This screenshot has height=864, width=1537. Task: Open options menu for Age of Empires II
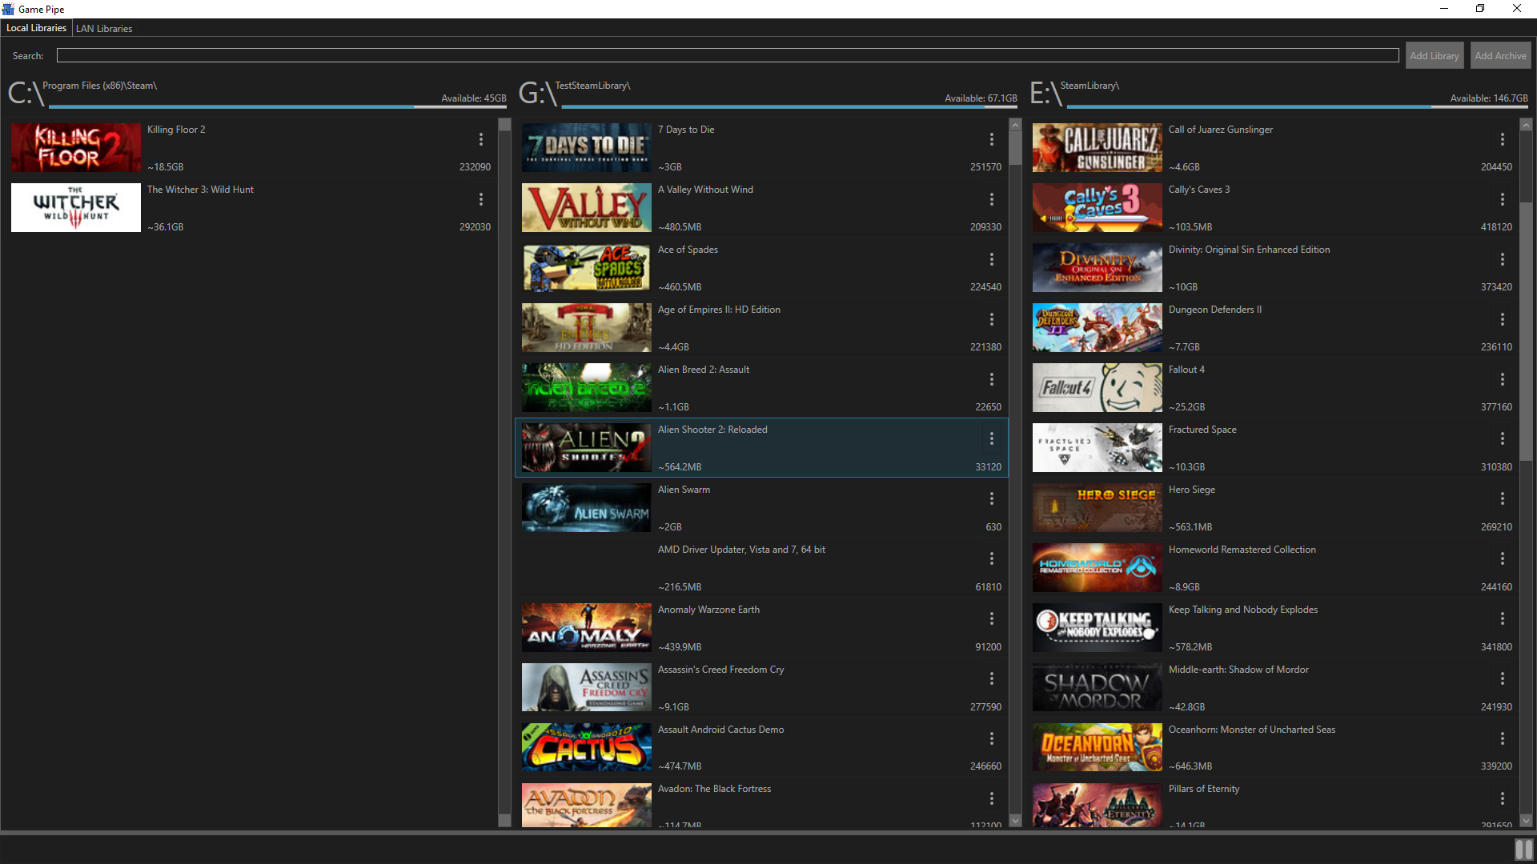pyautogui.click(x=991, y=319)
